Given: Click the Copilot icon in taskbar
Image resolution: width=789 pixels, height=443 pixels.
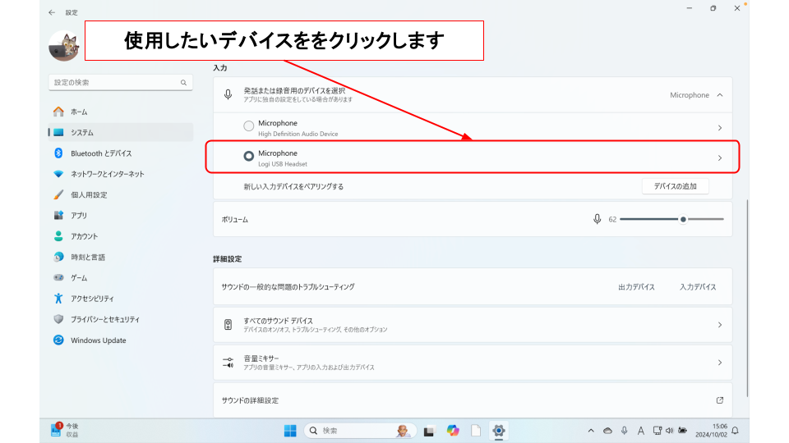Looking at the screenshot, I should (x=453, y=431).
